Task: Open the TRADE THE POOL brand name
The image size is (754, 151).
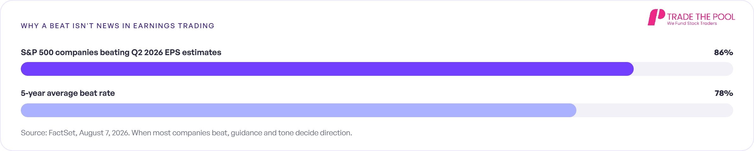Action: click(x=701, y=17)
